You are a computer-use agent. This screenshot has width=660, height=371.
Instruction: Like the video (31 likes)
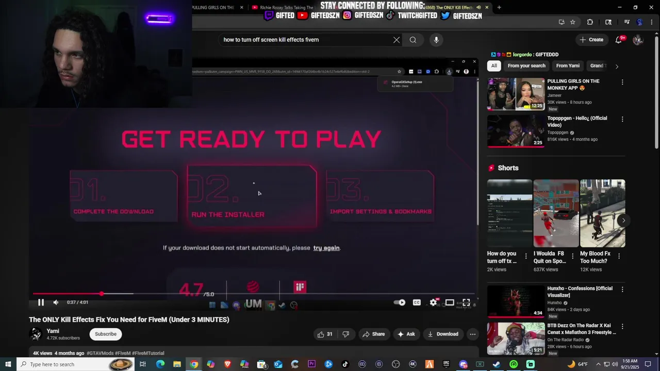click(325, 334)
